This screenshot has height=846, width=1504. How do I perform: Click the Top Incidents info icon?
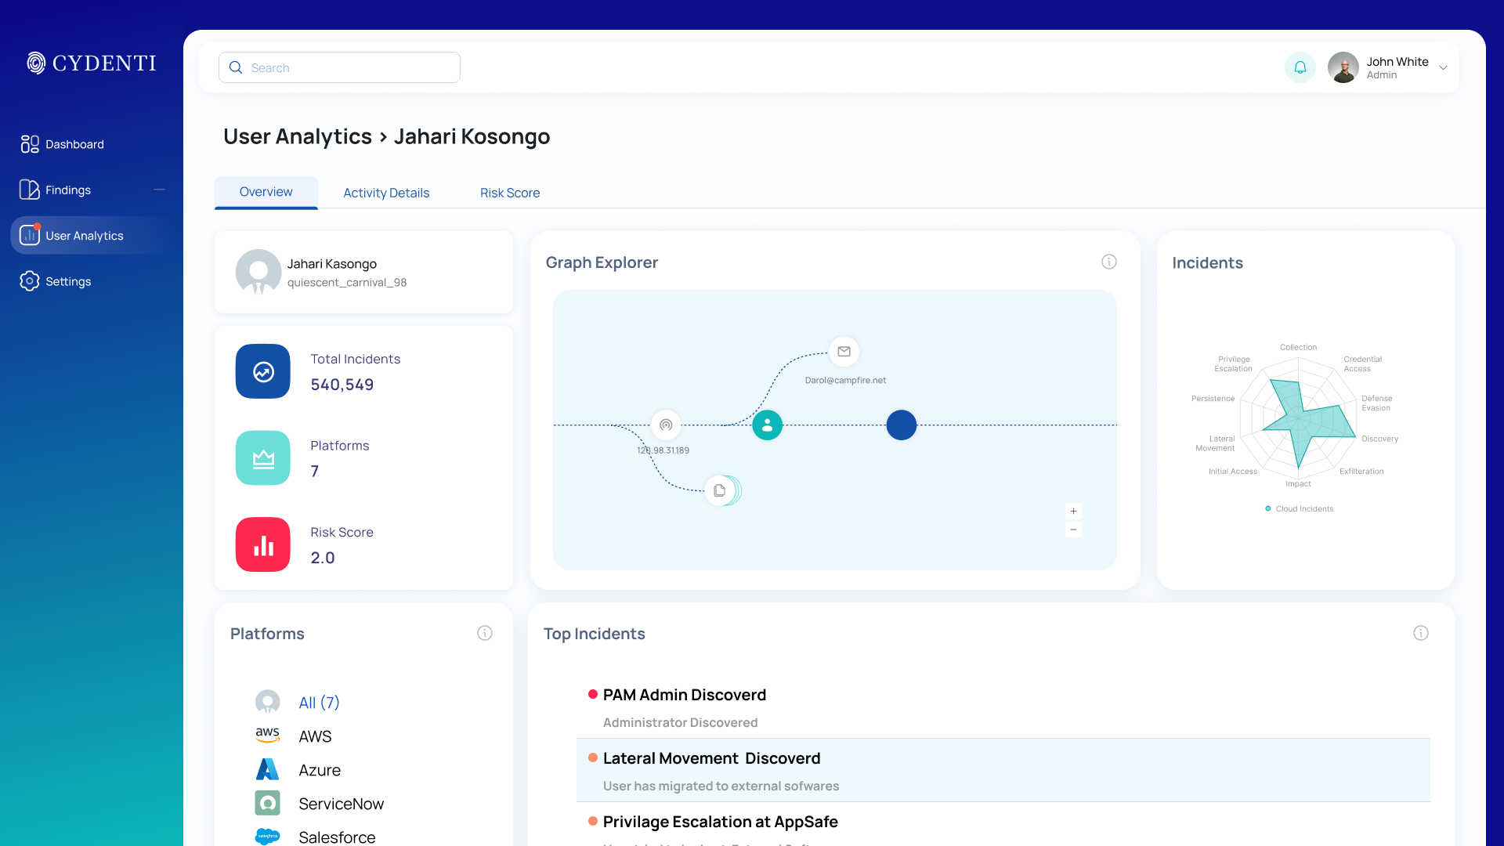1422,633
